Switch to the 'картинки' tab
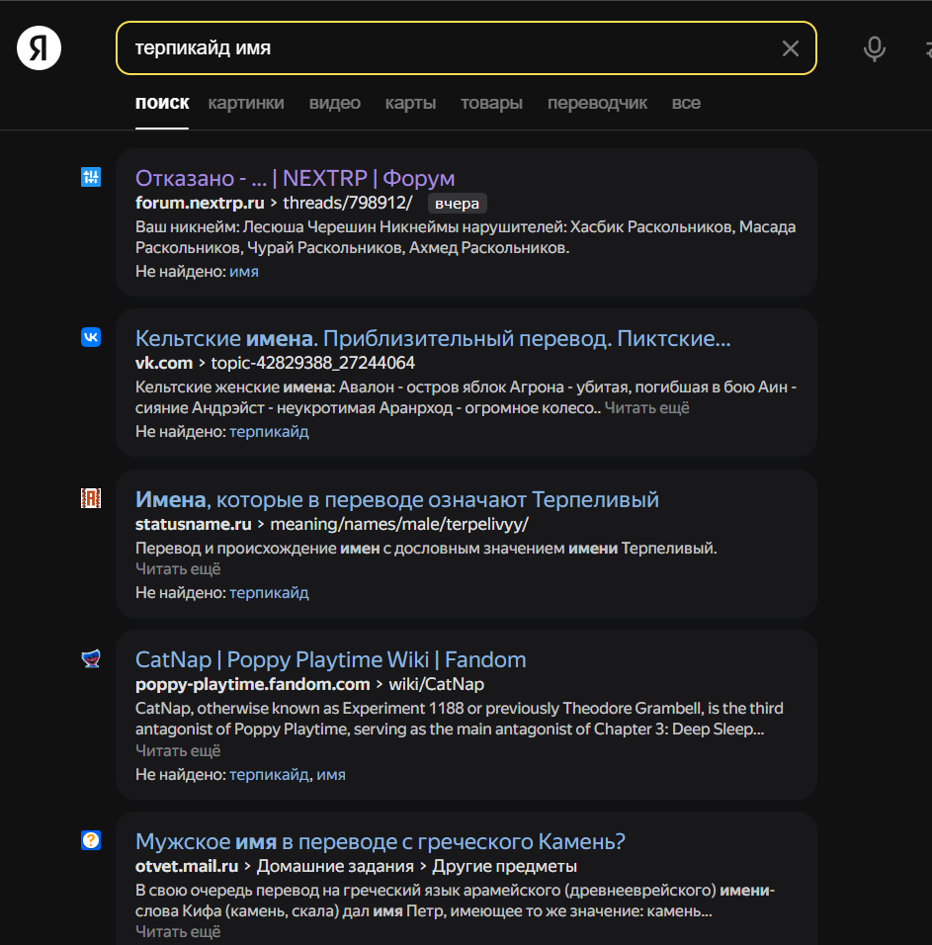The image size is (932, 945). [x=246, y=103]
